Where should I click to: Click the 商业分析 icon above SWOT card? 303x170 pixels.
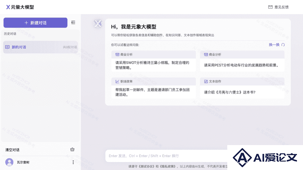tap(117, 54)
